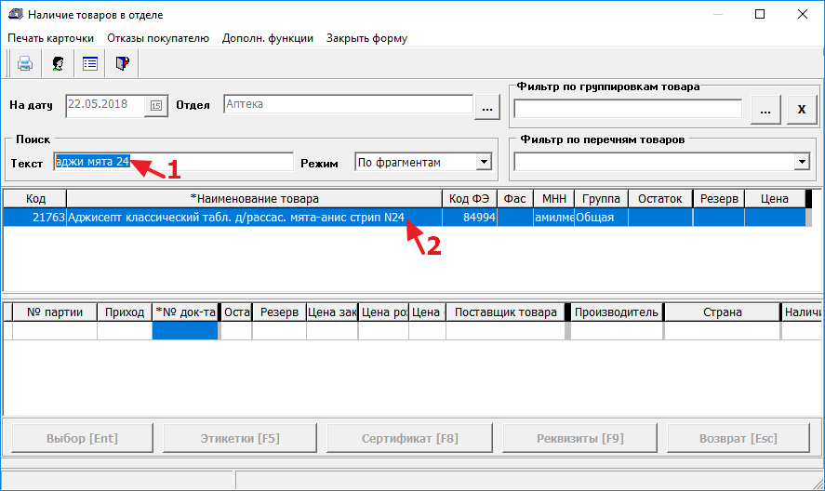Screen dimensions: 825x491
Task: Sort by Наименование товара column header
Action: coord(254,198)
